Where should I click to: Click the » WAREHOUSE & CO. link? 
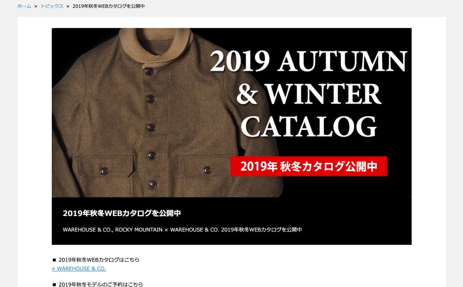pos(79,268)
